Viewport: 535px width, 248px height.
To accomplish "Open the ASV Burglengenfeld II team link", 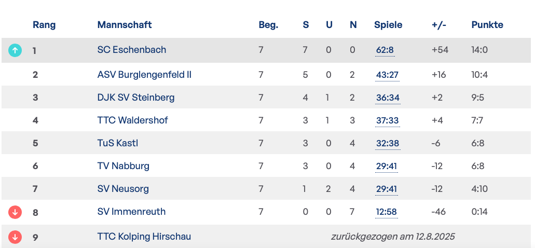I will tap(144, 75).
